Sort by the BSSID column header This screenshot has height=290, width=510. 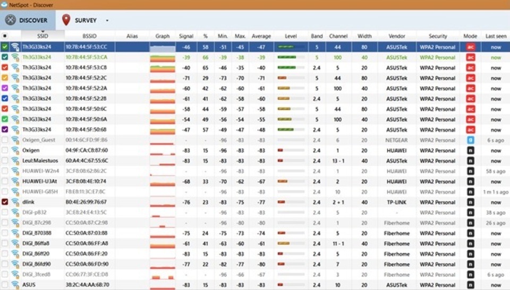point(89,36)
